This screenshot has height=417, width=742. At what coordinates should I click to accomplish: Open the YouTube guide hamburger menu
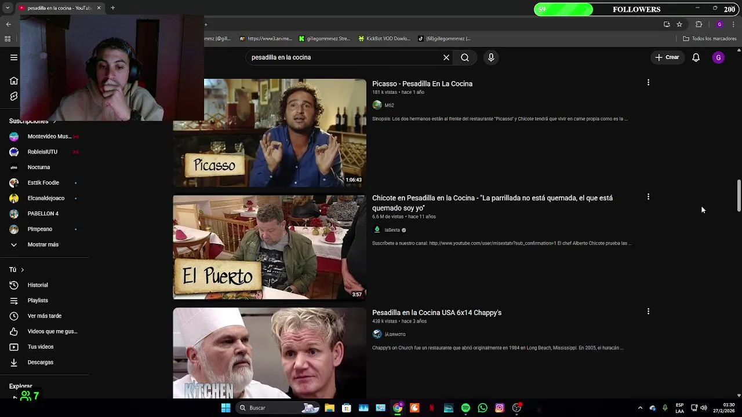click(x=14, y=57)
